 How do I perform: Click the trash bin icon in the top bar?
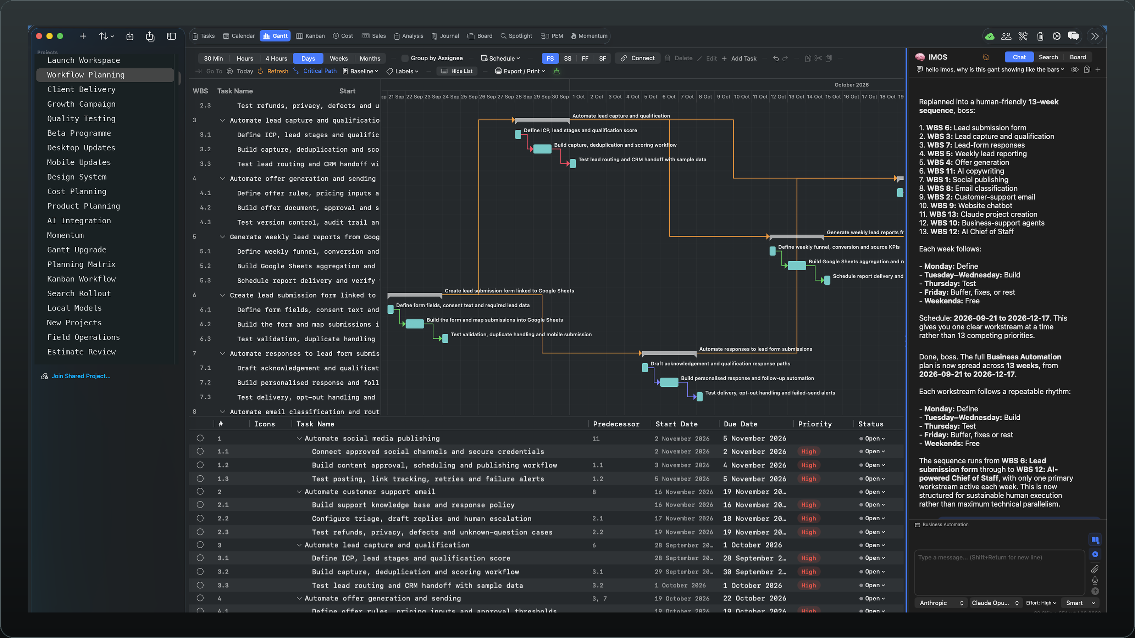[1040, 36]
